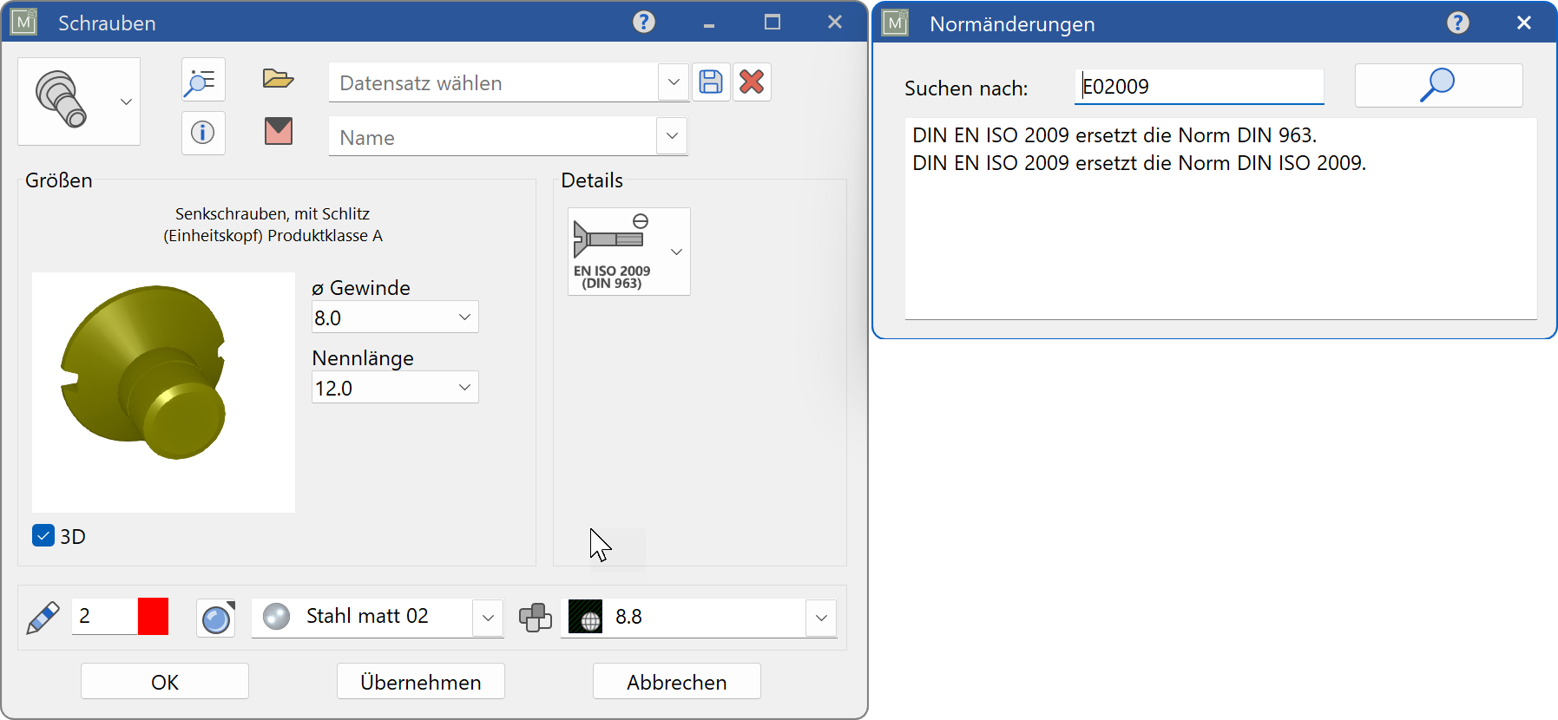Start search with the magnifier button

[x=1439, y=85]
